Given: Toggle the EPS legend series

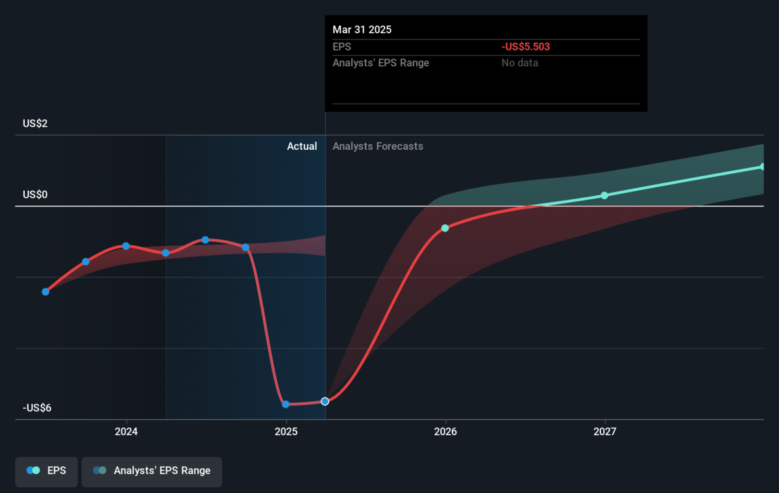Looking at the screenshot, I should point(46,472).
